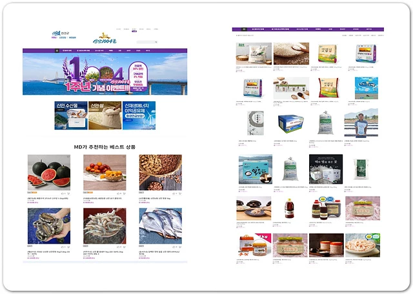The width and height of the screenshot is (413, 294).
Task: Click the cart icon under the silver fish product
Action: pyautogui.click(x=179, y=247)
